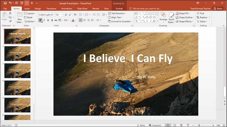Select the second slide thumbnail

coord(17,53)
